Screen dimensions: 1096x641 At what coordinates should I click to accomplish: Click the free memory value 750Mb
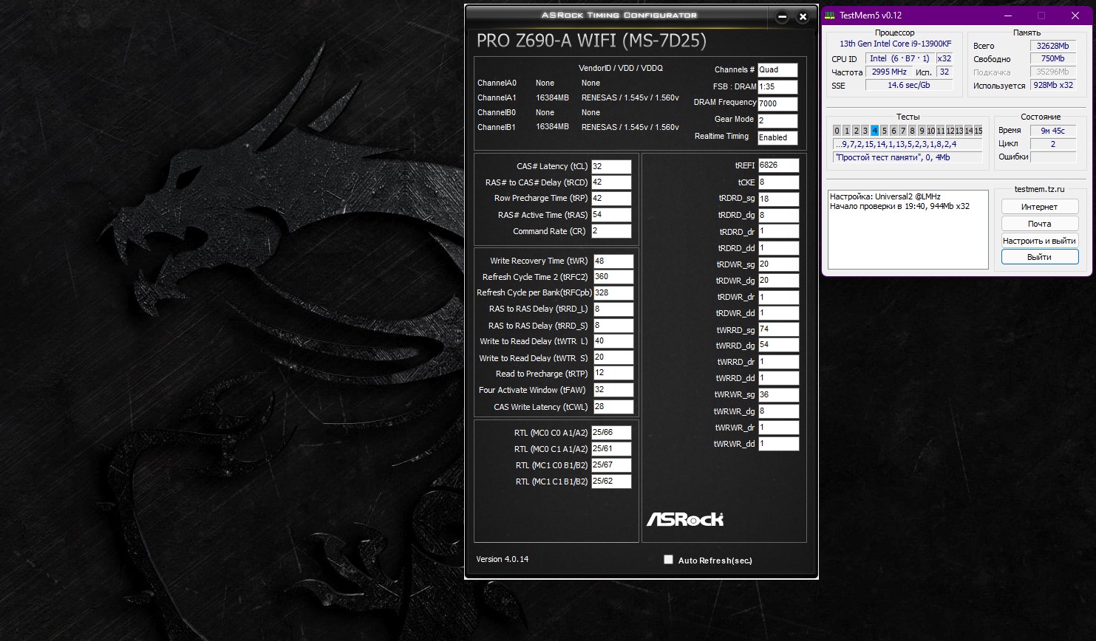coord(1052,59)
